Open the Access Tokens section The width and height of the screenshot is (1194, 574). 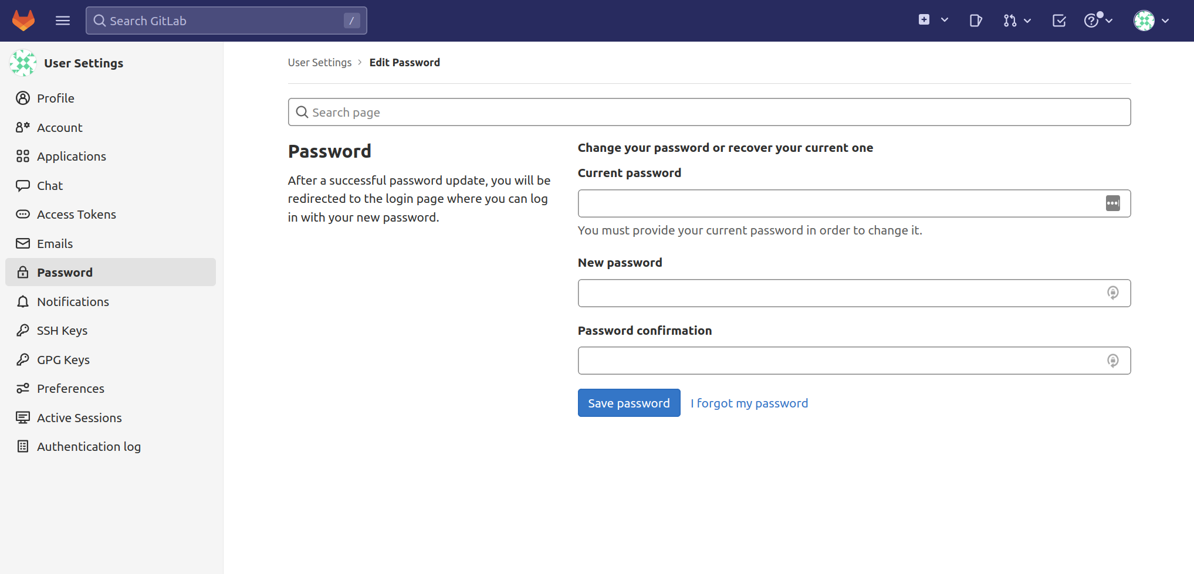(76, 215)
